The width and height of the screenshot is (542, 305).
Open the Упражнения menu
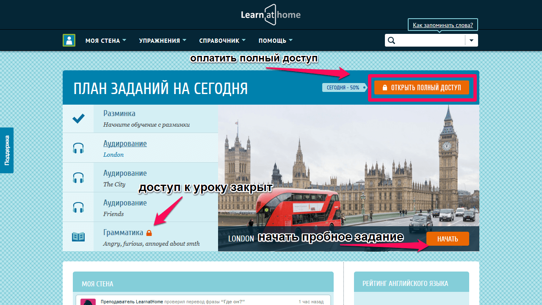coord(163,41)
